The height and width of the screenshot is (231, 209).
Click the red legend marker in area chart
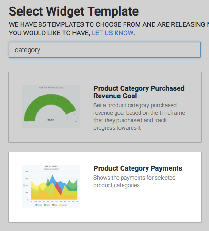click(x=53, y=205)
